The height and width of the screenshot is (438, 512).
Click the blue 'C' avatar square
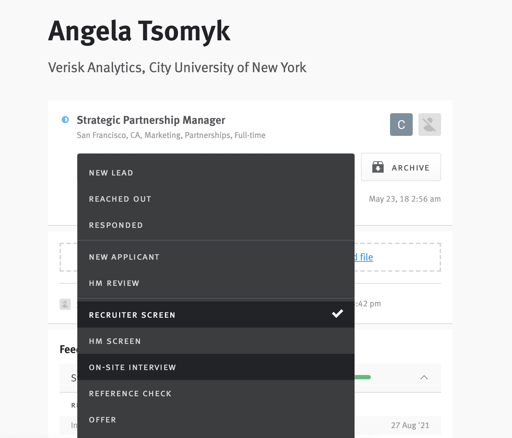coord(401,125)
